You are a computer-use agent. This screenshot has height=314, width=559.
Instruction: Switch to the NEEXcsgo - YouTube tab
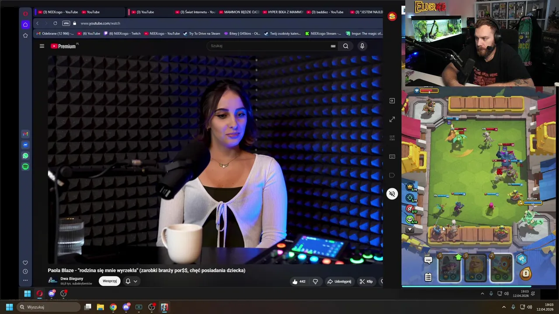[58, 12]
